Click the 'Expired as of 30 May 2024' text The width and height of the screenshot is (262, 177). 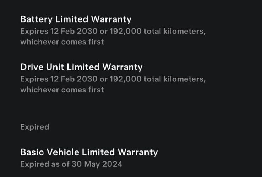click(x=71, y=164)
